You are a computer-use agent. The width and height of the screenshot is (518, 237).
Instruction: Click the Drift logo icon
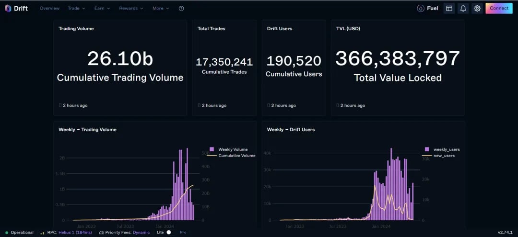tap(8, 8)
